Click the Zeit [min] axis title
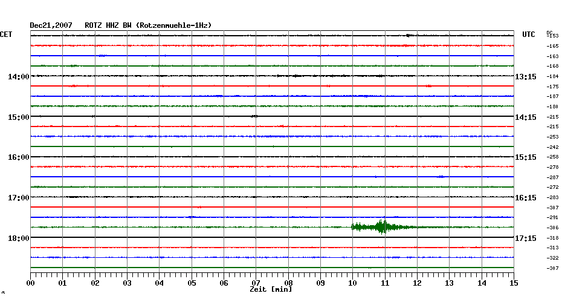The width and height of the screenshot is (562, 299). point(271,289)
